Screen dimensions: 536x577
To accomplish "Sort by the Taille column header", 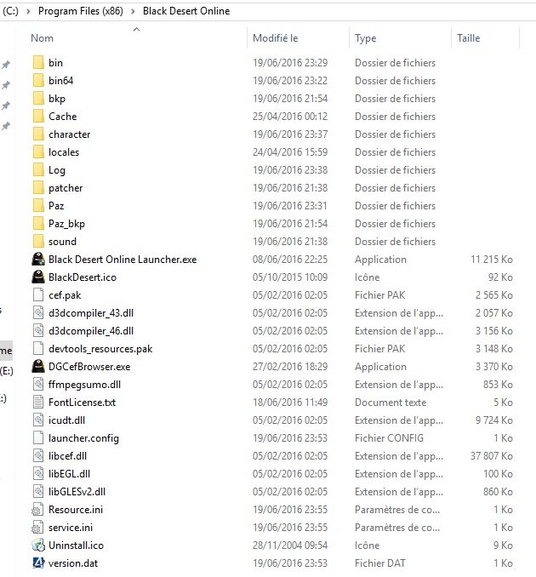I will [x=469, y=38].
